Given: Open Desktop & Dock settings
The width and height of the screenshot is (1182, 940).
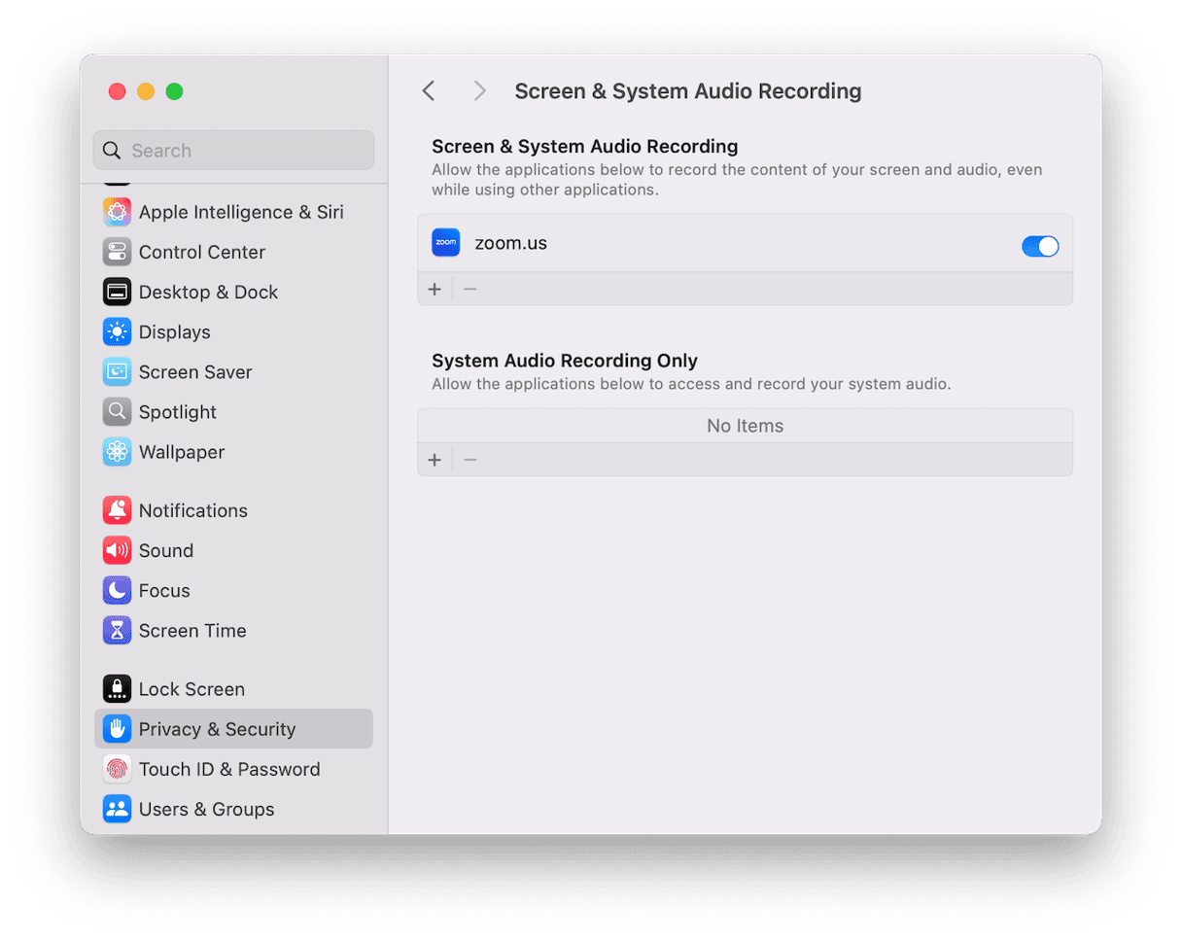Looking at the screenshot, I should (x=117, y=292).
